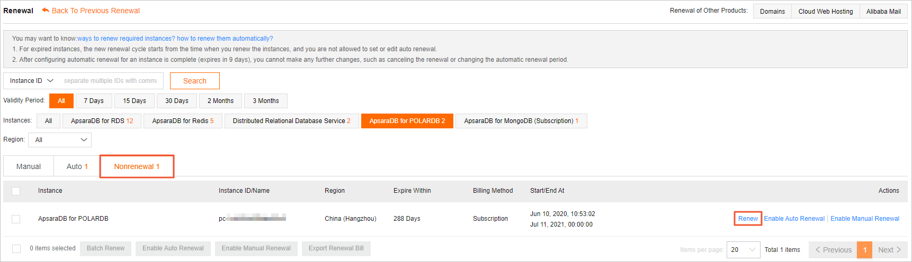Click the Export Renewal Bill button

(x=336, y=248)
